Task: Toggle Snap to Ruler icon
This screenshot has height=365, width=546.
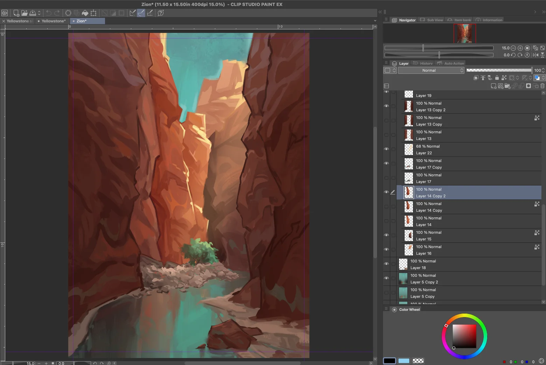Action: (133, 13)
